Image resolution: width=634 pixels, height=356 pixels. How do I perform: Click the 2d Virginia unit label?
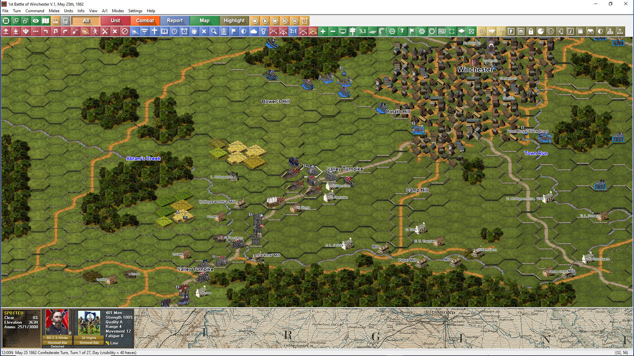tap(89, 338)
